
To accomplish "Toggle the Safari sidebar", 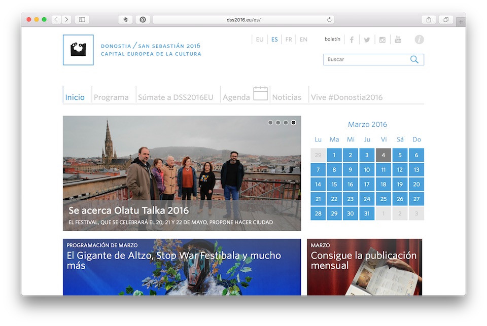I will click(x=81, y=20).
